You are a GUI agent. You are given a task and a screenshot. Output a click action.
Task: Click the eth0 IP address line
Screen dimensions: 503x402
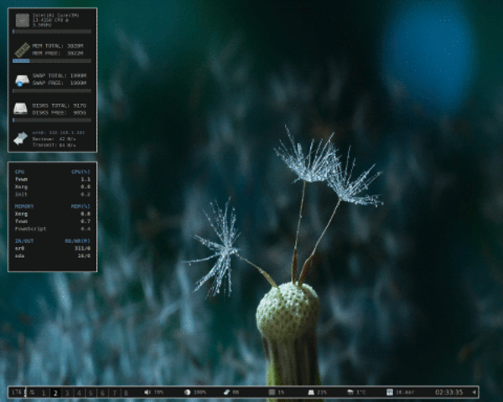[59, 132]
